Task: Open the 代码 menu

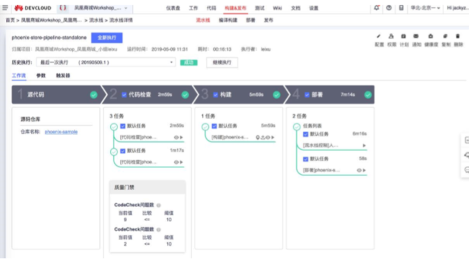Action: (x=211, y=8)
